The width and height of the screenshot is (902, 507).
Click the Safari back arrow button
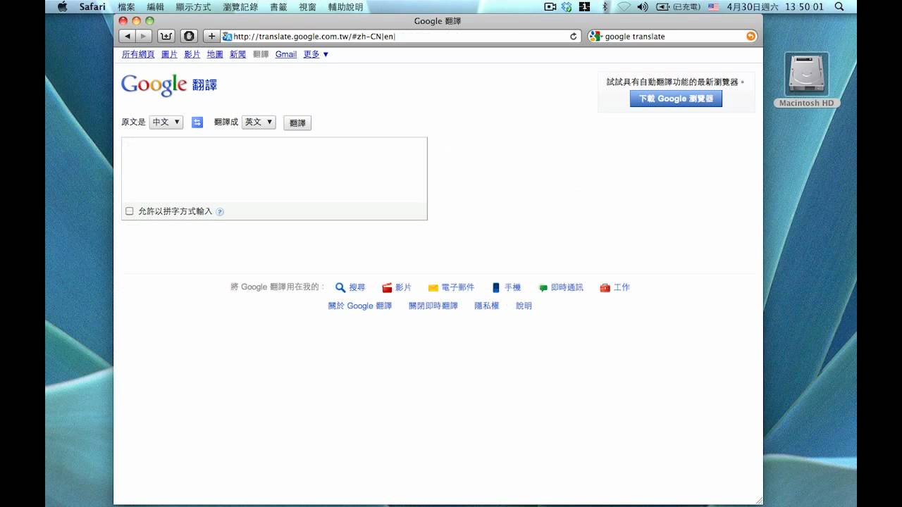[127, 36]
